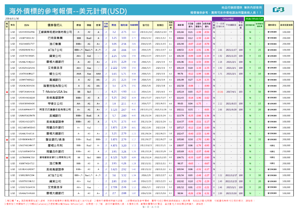Click page indicator 第 1 頁 · 共 10 頁
302x213 pixels.
point(151,207)
